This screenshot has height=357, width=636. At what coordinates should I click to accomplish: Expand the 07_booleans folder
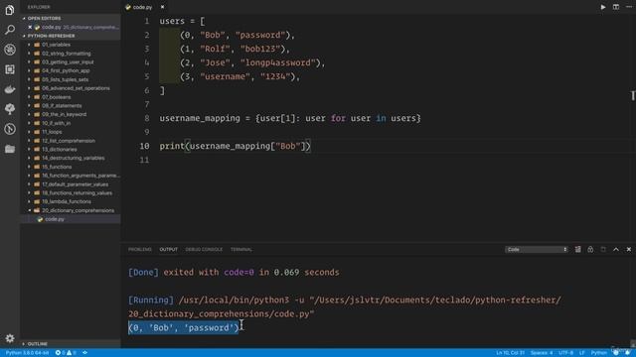(x=56, y=97)
